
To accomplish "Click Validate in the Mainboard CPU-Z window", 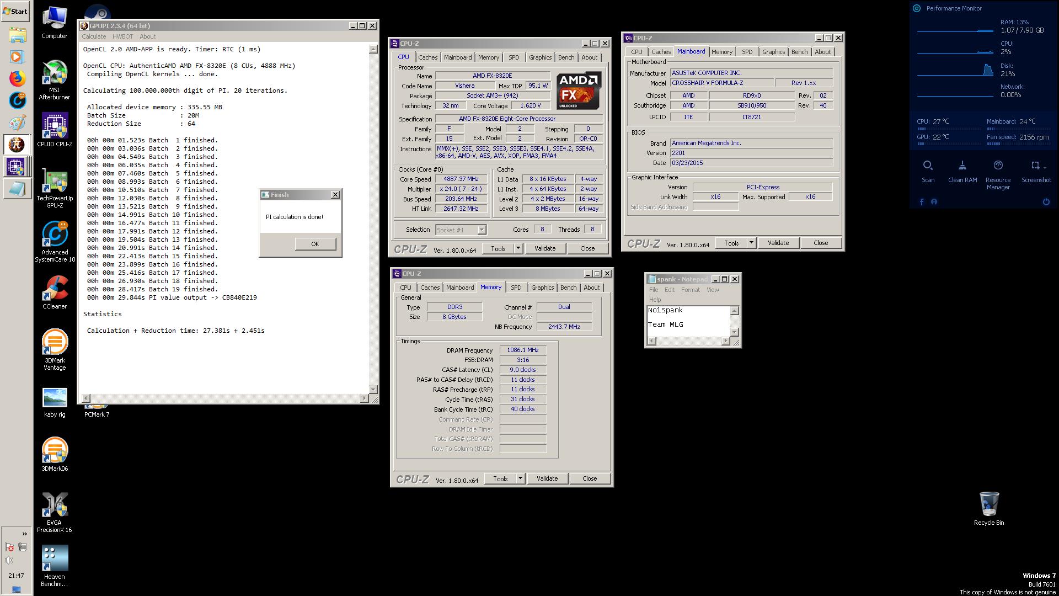I will (x=778, y=243).
